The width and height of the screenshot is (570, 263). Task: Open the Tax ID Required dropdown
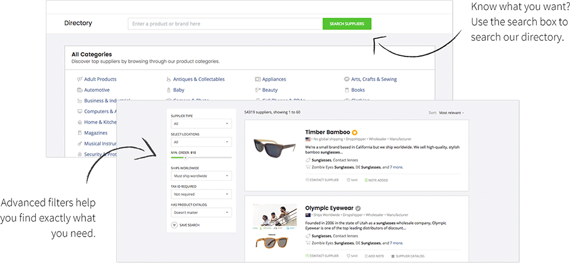click(x=202, y=195)
